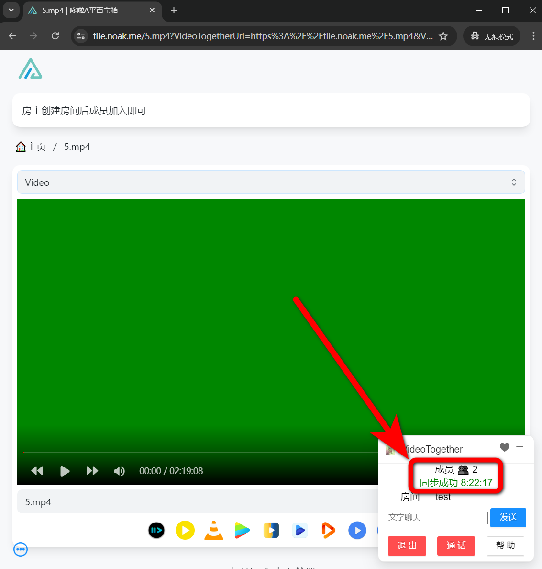The height and width of the screenshot is (569, 542).
Task: Open the Alist logo at page top
Action: 31,69
